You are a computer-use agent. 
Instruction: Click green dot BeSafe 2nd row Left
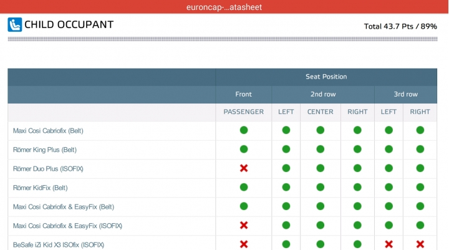286,244
